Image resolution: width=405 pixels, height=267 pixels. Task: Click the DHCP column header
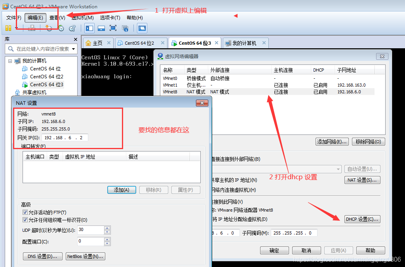click(323, 70)
